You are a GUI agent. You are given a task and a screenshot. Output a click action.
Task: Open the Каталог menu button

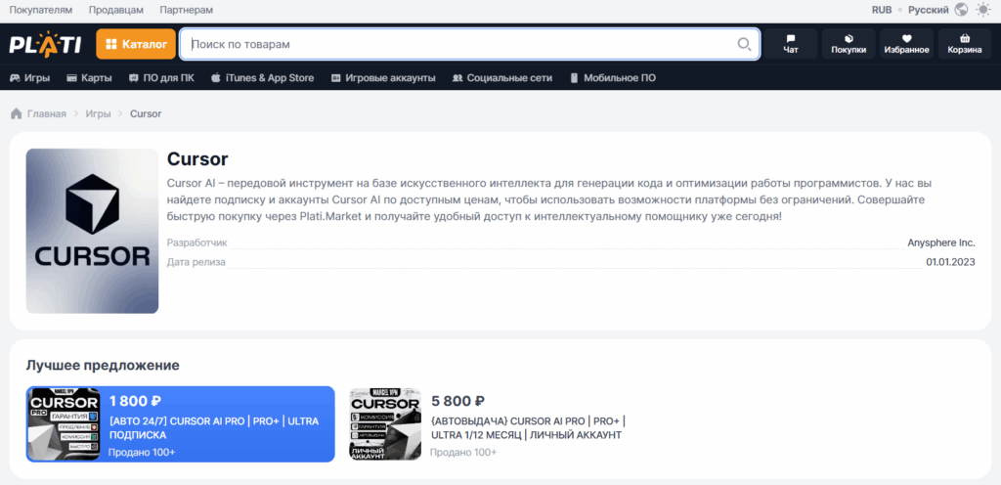pyautogui.click(x=136, y=44)
